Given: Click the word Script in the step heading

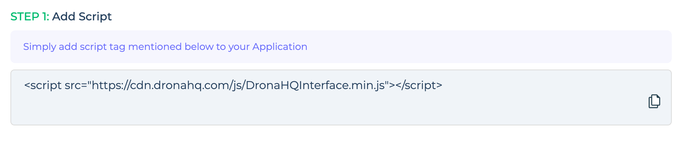Looking at the screenshot, I should coord(95,17).
